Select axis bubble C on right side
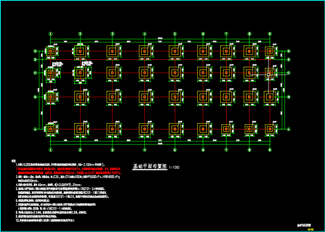Image resolution: width=325 pixels, height=232 pixels. [288, 73]
